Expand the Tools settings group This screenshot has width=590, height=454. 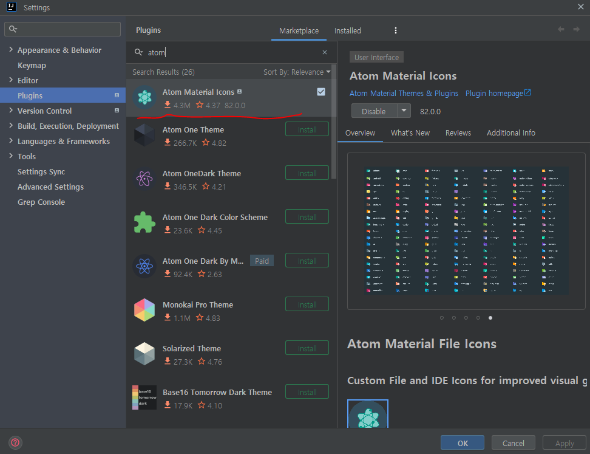pos(10,156)
